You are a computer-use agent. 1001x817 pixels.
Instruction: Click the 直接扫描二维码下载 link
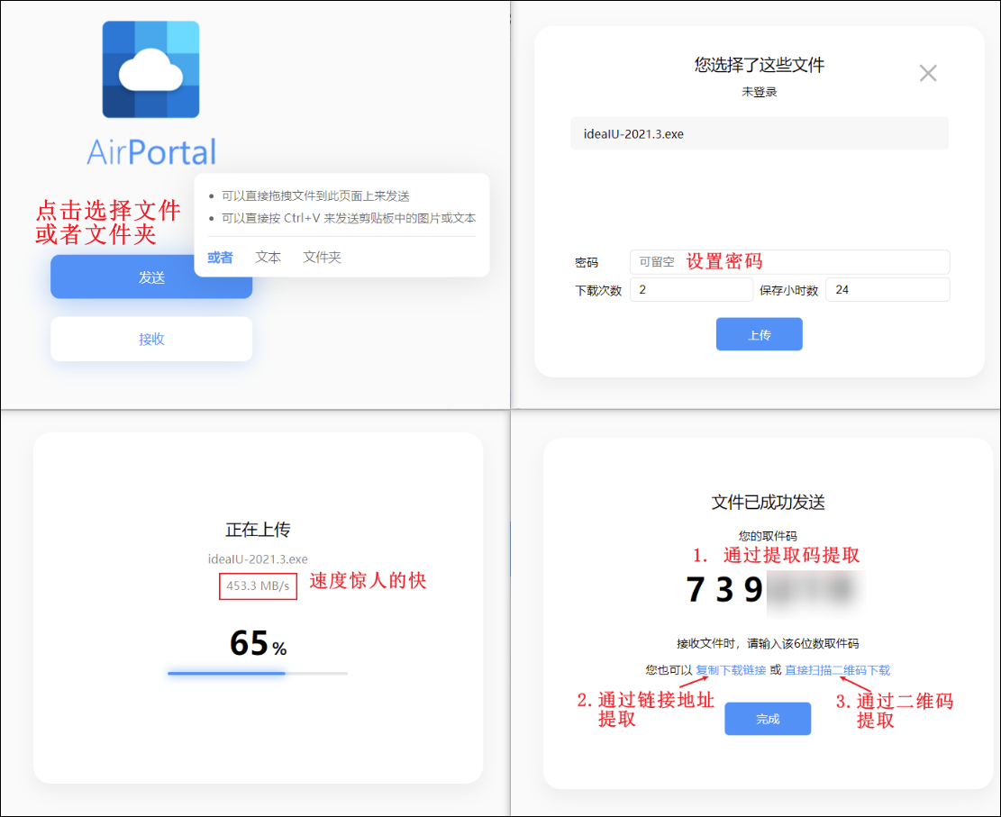point(837,669)
